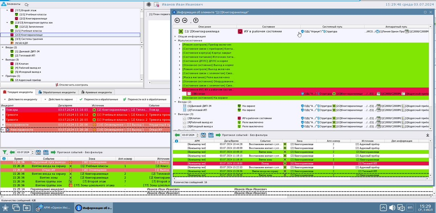Click the keyboard layout indicator 'en'
This screenshot has height=213, width=436.
pyautogui.click(x=410, y=208)
